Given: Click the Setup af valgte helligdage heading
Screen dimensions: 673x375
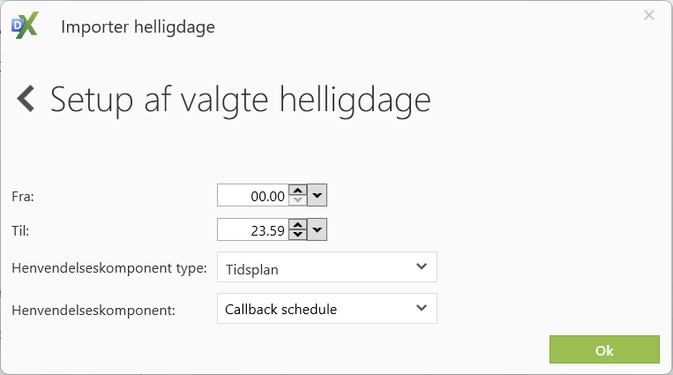Looking at the screenshot, I should pyautogui.click(x=240, y=99).
